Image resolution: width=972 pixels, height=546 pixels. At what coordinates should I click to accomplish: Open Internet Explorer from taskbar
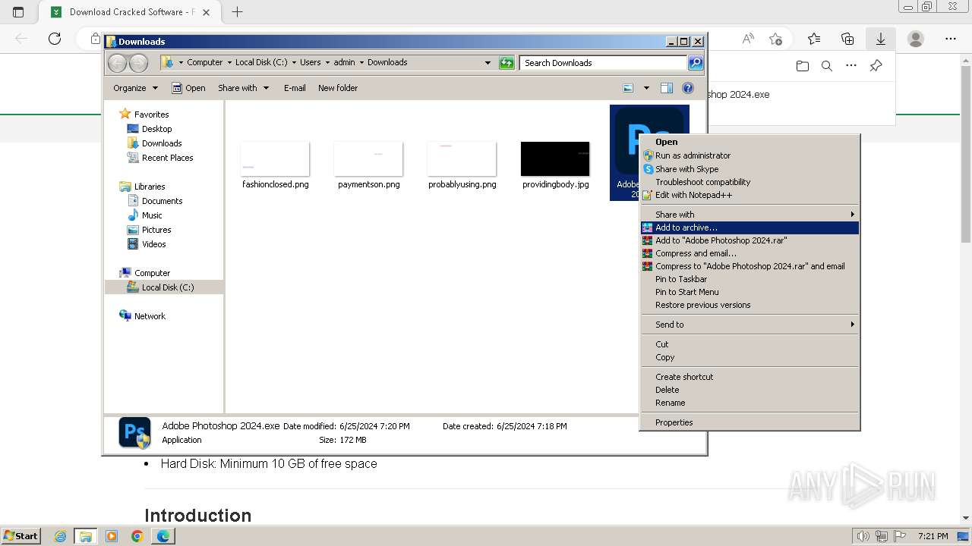(60, 536)
